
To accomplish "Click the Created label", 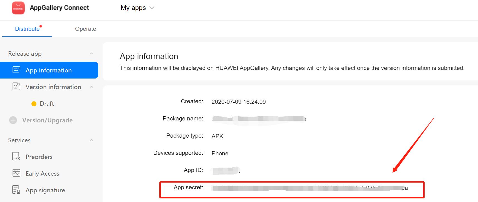I will coord(192,101).
